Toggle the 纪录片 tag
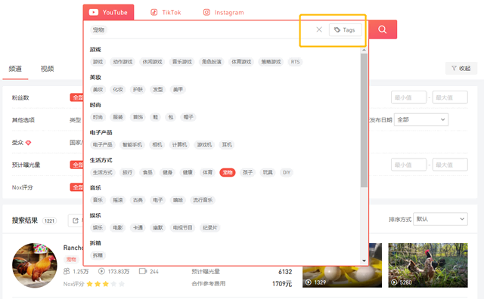This screenshot has width=484, height=299. click(210, 228)
